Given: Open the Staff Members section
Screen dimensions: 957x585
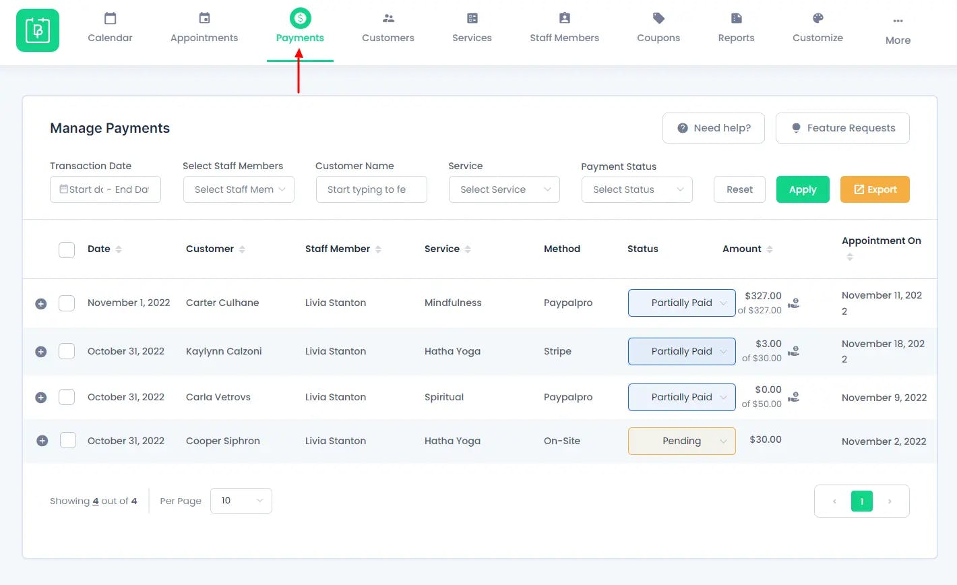Looking at the screenshot, I should coord(564,18).
